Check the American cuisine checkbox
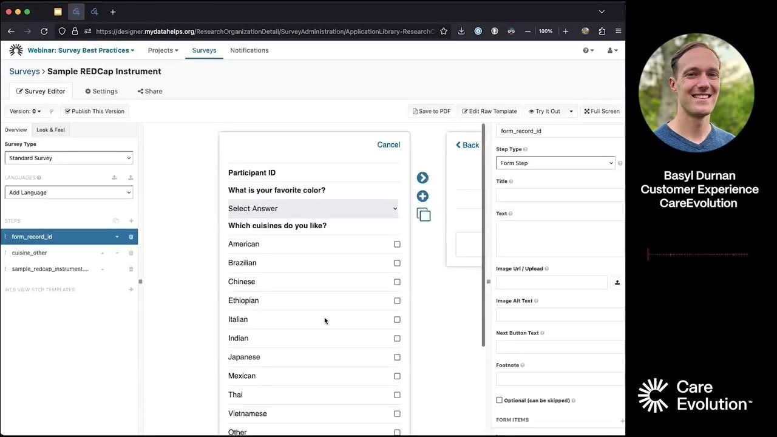This screenshot has width=777, height=437. [x=397, y=244]
